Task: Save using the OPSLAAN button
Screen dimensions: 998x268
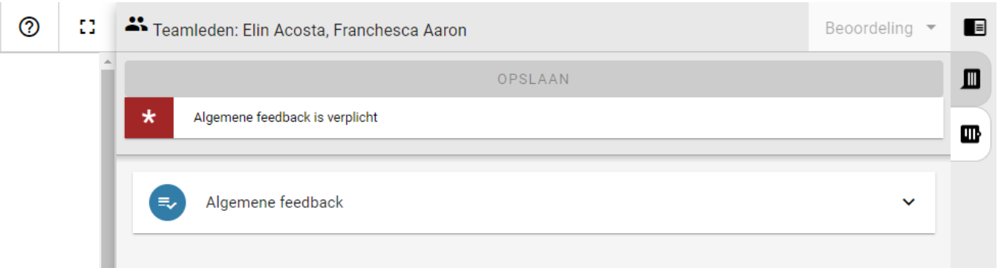Action: (x=534, y=79)
